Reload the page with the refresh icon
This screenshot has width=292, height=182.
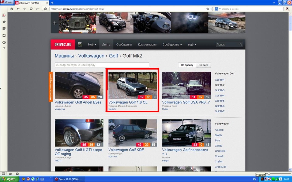pyautogui.click(x=31, y=9)
